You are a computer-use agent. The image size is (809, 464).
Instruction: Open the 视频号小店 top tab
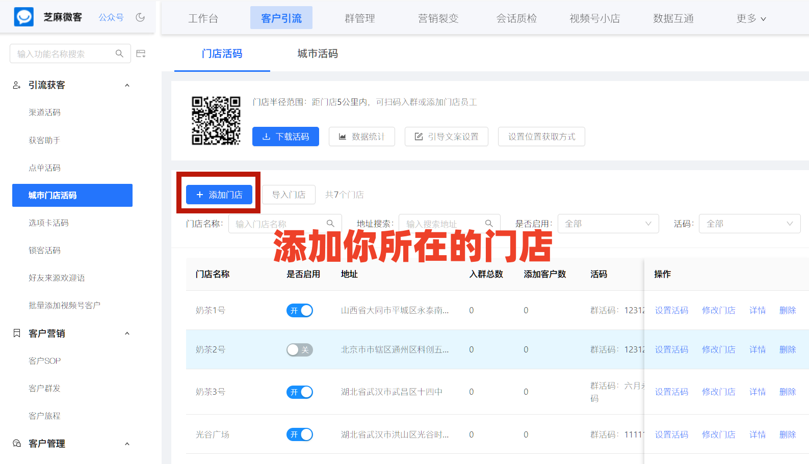(595, 18)
